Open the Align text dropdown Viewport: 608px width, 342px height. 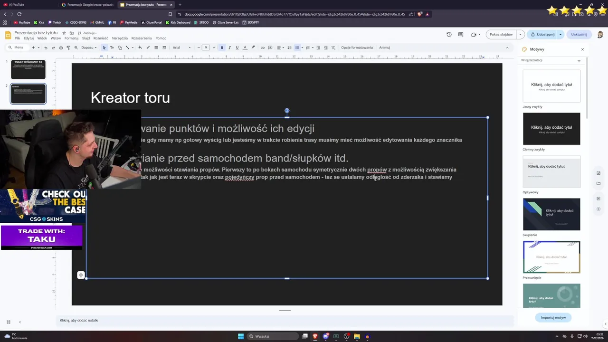280,47
